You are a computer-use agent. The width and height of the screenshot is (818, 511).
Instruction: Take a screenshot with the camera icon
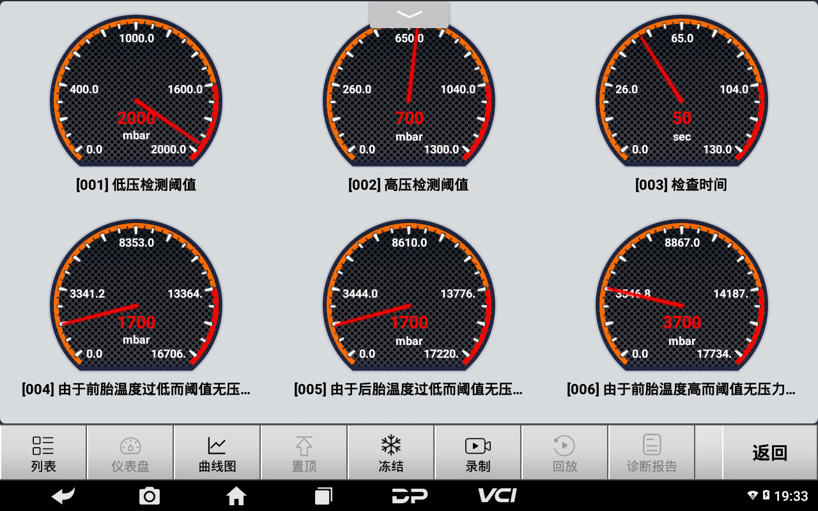pyautogui.click(x=150, y=496)
